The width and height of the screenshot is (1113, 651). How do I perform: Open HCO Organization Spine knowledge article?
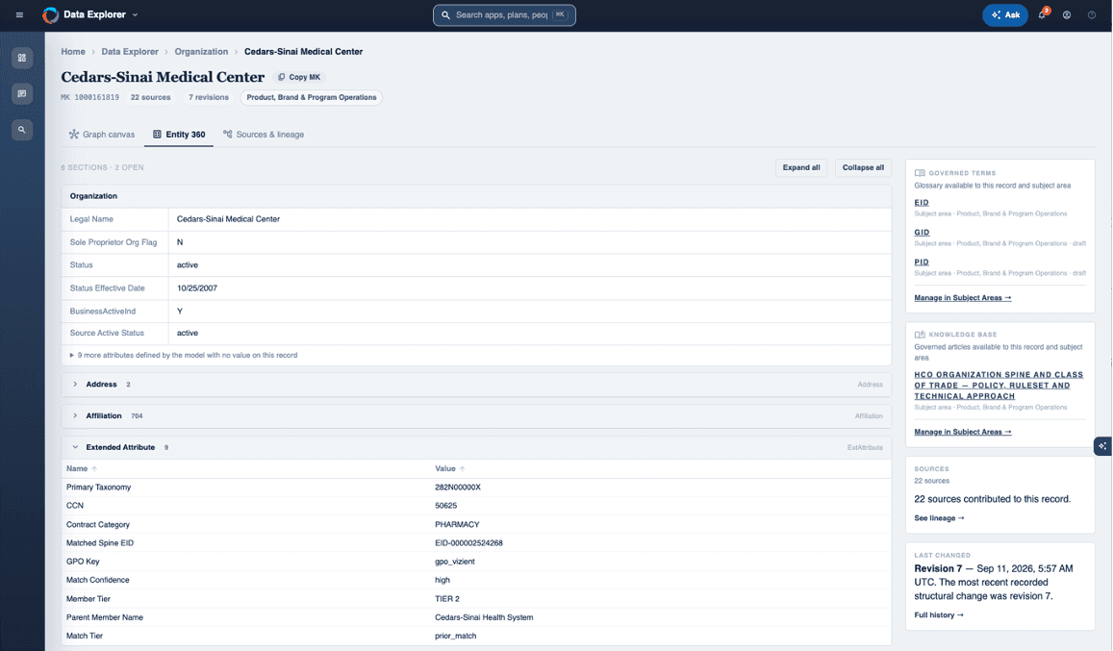click(x=999, y=386)
